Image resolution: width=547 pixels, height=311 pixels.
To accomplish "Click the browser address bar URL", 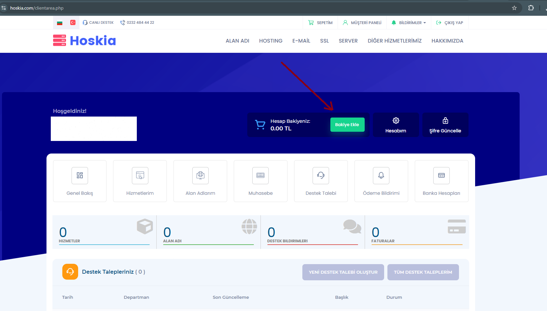I will click(37, 8).
